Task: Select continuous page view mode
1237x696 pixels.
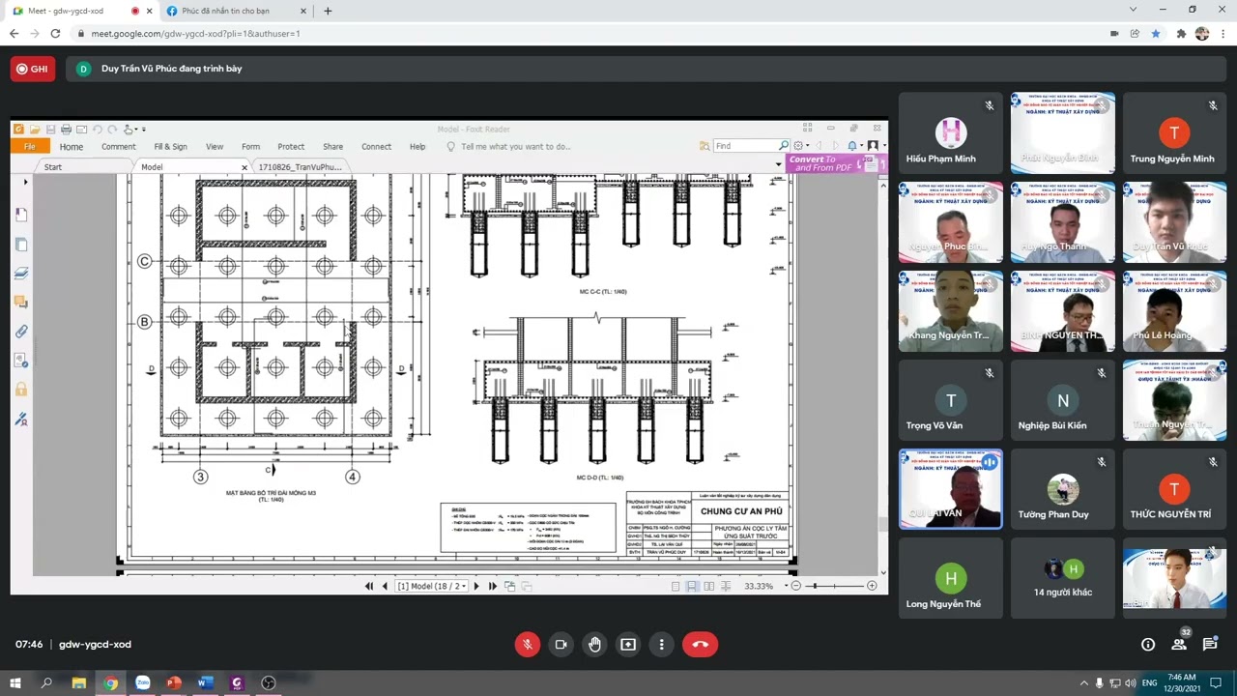Action: click(x=692, y=586)
